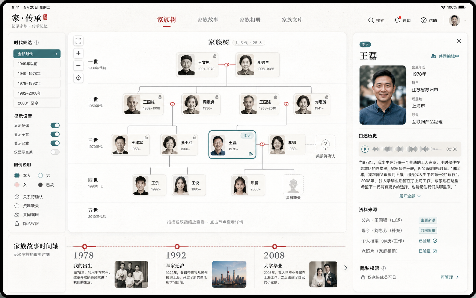Click the 1992 timeline marker

(x=177, y=247)
